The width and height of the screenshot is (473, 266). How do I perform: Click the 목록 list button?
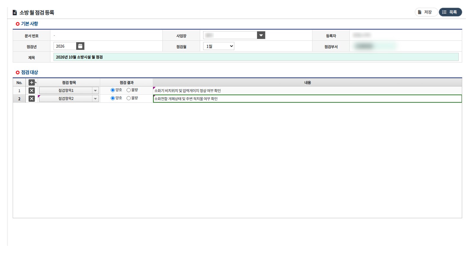(450, 12)
